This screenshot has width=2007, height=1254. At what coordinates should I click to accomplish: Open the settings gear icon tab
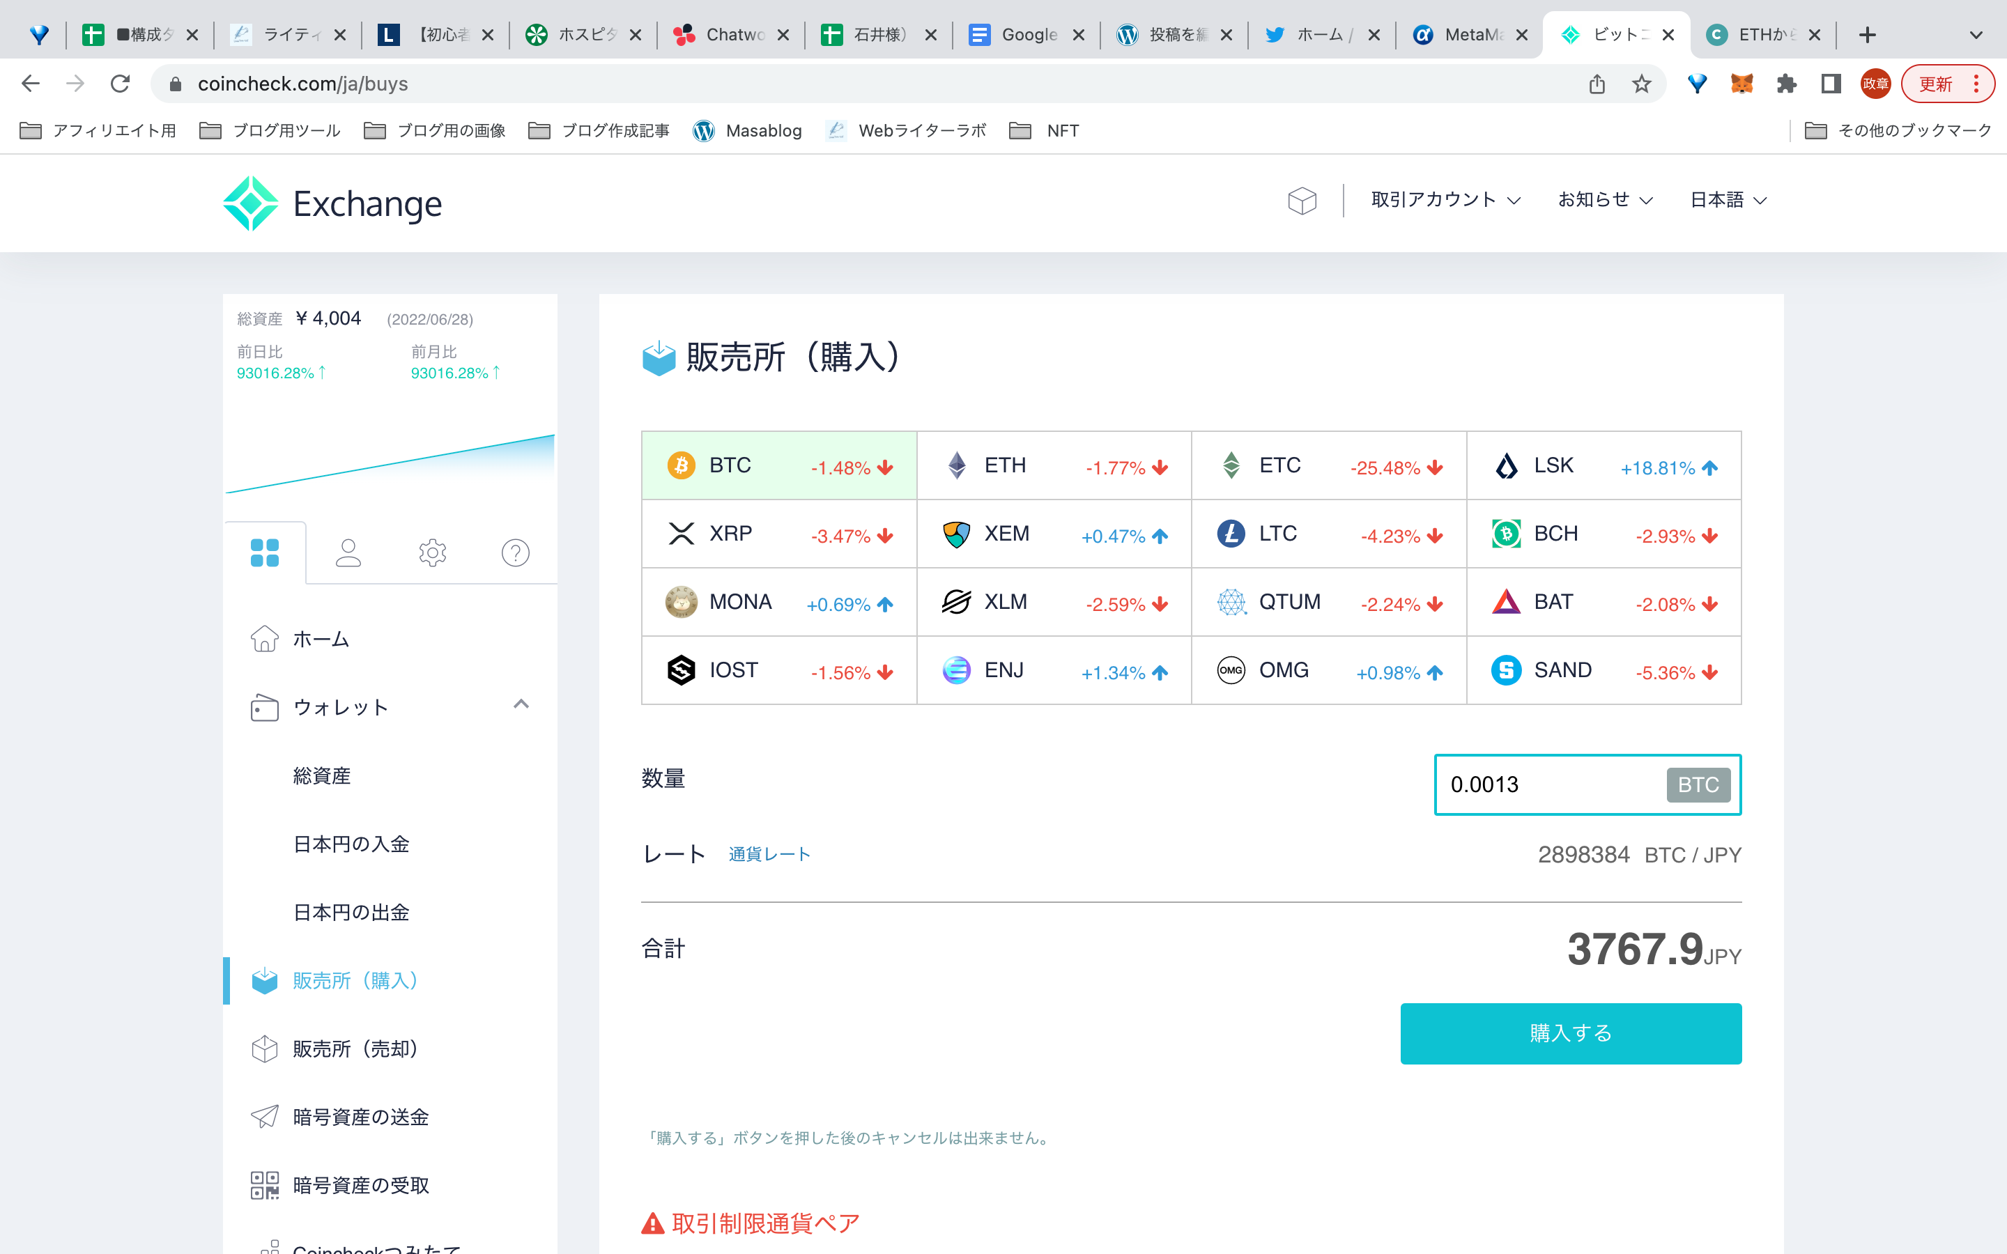click(x=432, y=552)
